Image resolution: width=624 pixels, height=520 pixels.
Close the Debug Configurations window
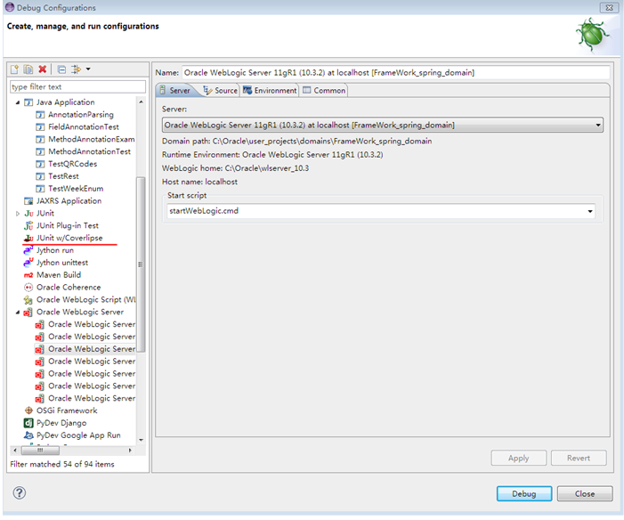click(x=609, y=7)
